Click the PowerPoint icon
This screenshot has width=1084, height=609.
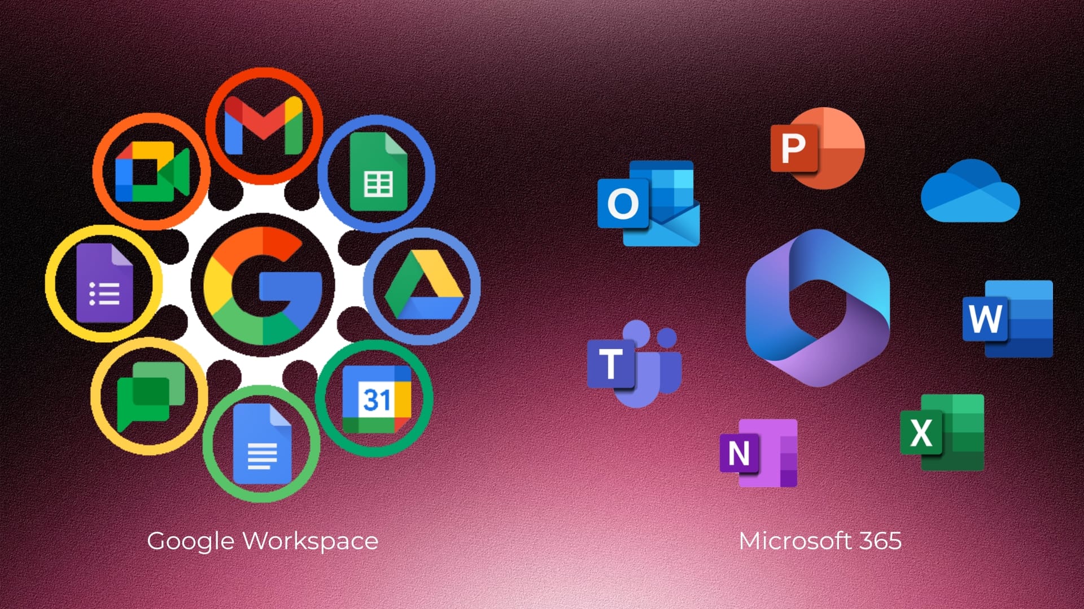[818, 148]
